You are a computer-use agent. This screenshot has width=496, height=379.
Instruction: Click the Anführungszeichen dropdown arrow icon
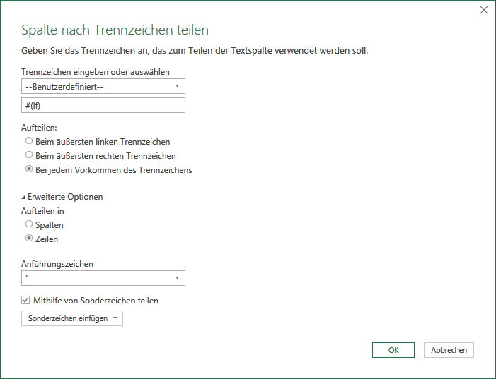tap(177, 278)
